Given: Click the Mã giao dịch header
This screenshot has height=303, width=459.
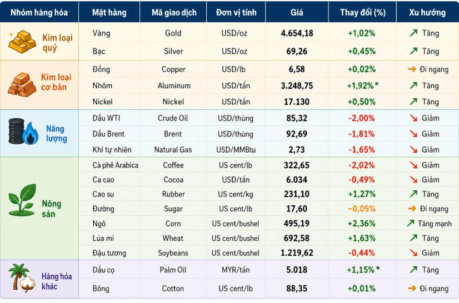Looking at the screenshot, I should click(x=174, y=13).
